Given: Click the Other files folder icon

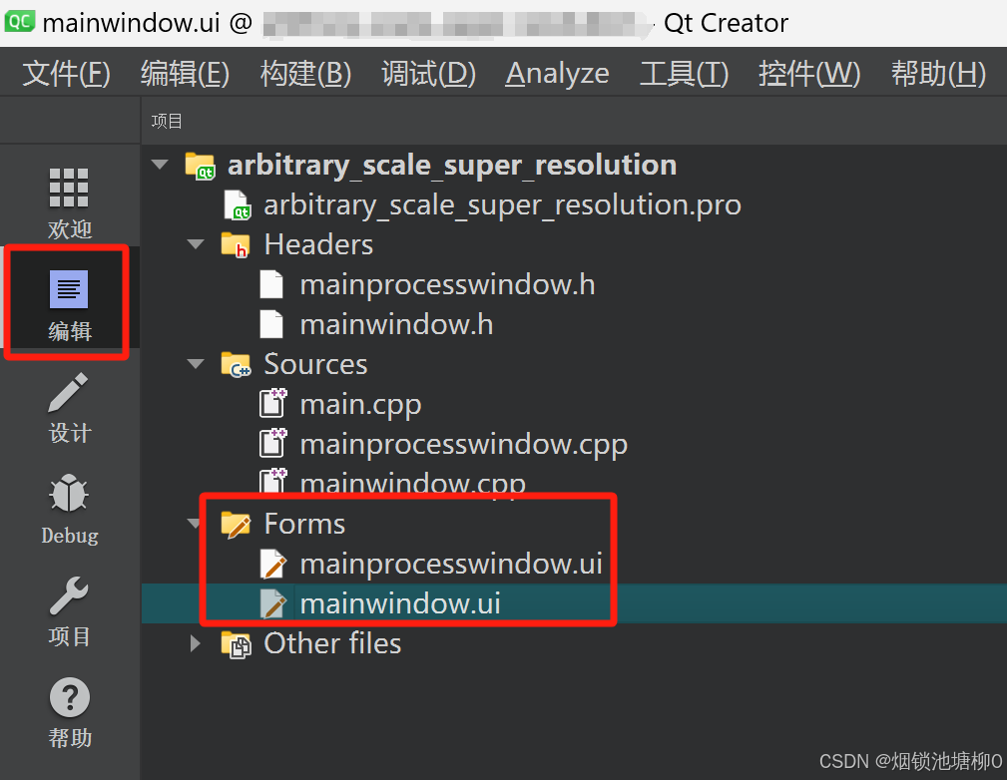Looking at the screenshot, I should [x=236, y=644].
